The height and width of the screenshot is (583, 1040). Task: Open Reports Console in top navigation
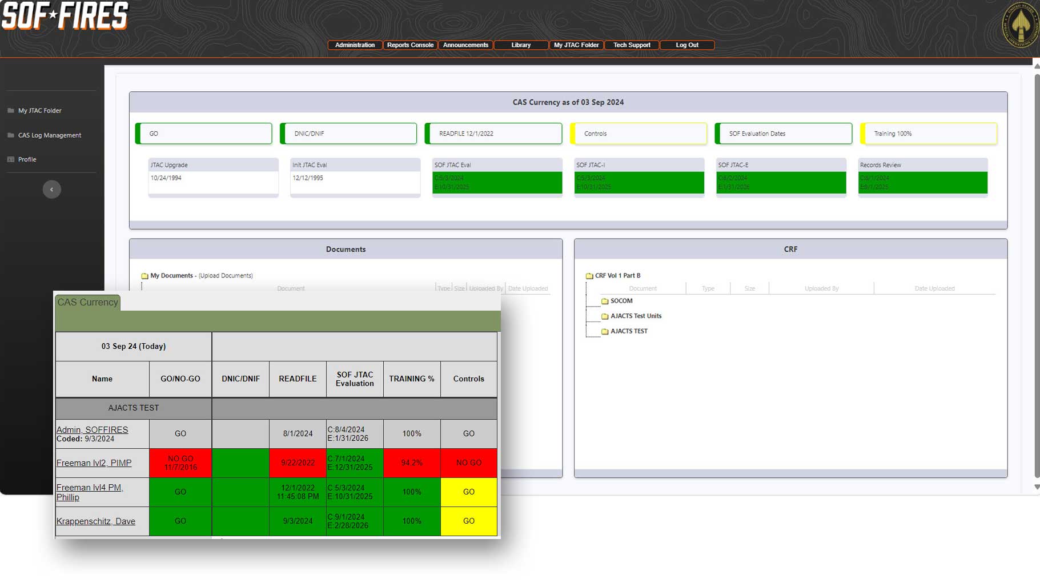click(410, 45)
